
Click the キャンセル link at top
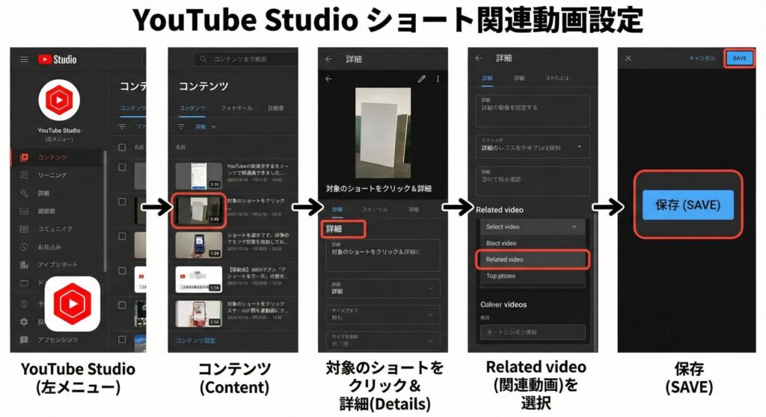tap(702, 58)
